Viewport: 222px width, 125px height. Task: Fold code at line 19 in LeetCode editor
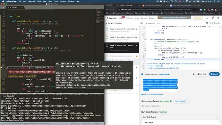point(145,48)
